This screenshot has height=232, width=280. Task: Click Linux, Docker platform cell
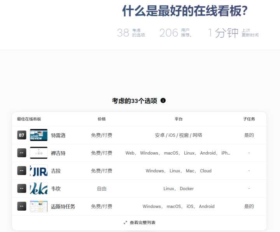[x=178, y=189]
